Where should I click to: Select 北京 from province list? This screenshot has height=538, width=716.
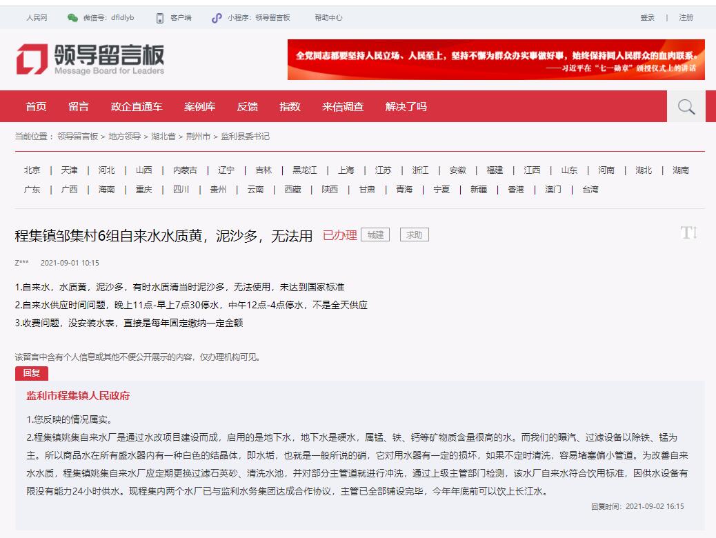(32, 170)
